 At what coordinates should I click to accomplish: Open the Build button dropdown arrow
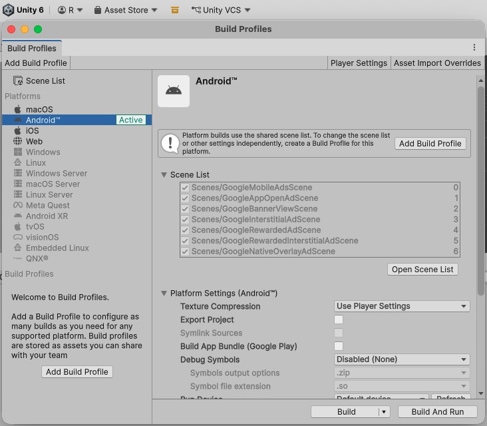385,412
